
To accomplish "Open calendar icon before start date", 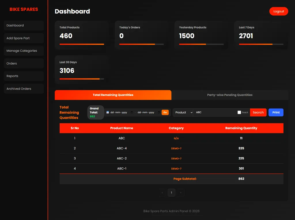I will (108, 112).
